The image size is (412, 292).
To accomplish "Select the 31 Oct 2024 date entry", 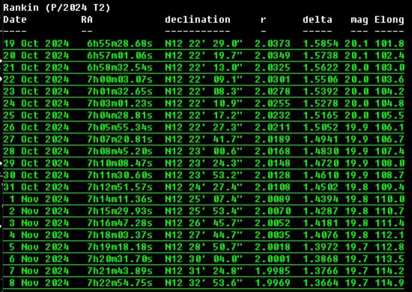I will tap(36, 187).
